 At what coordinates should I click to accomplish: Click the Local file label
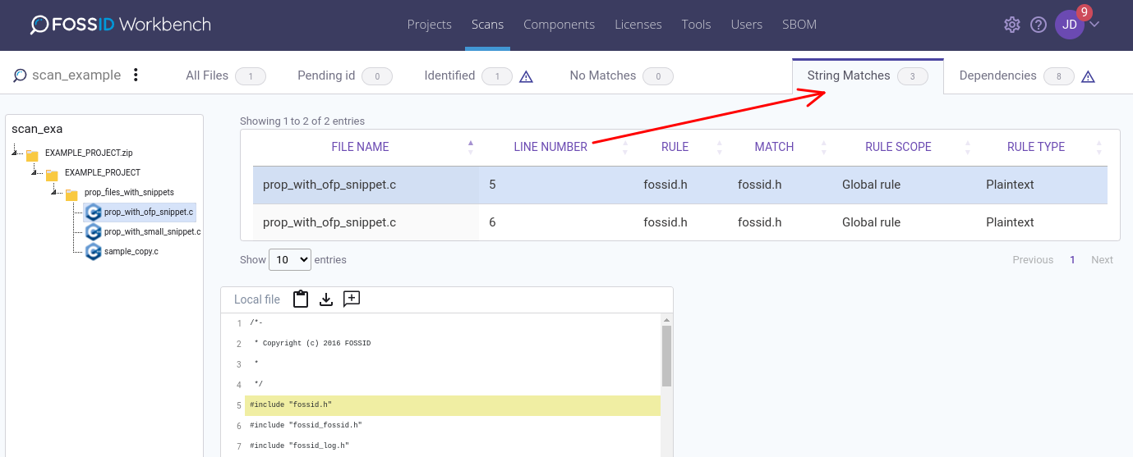click(257, 299)
